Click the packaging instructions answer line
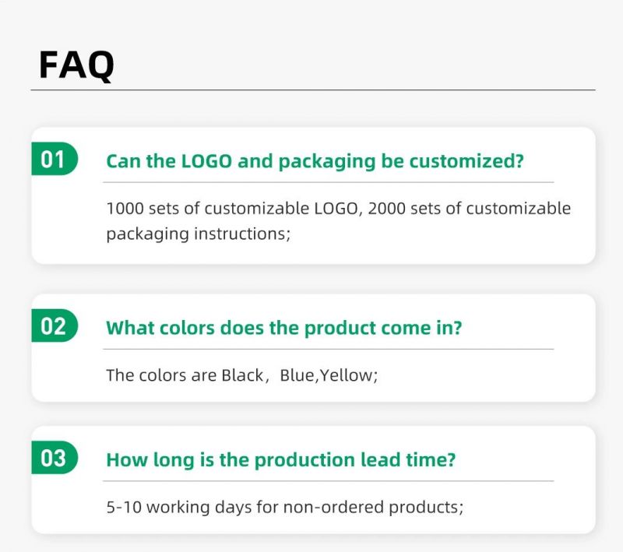 (199, 234)
